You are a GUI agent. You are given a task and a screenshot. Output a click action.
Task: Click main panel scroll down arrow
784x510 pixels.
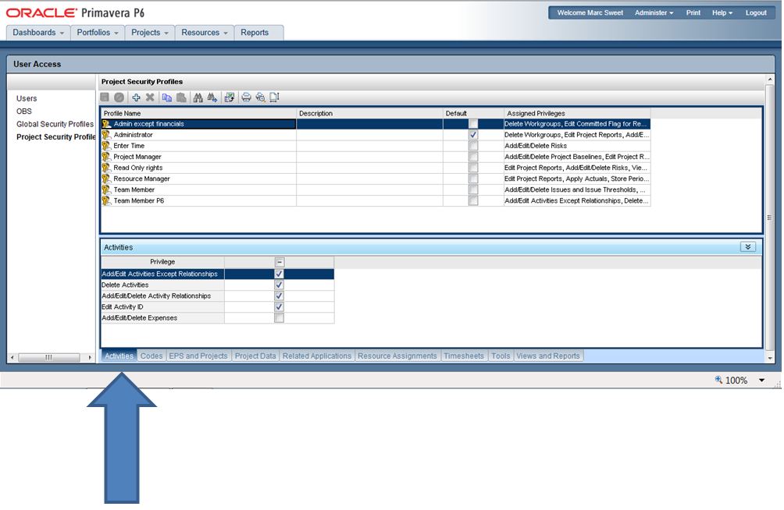coord(769,358)
